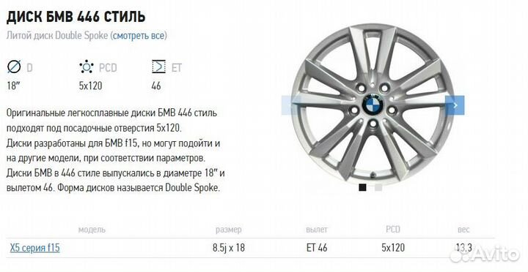Open the X5 серия f15 link

[x=34, y=248]
